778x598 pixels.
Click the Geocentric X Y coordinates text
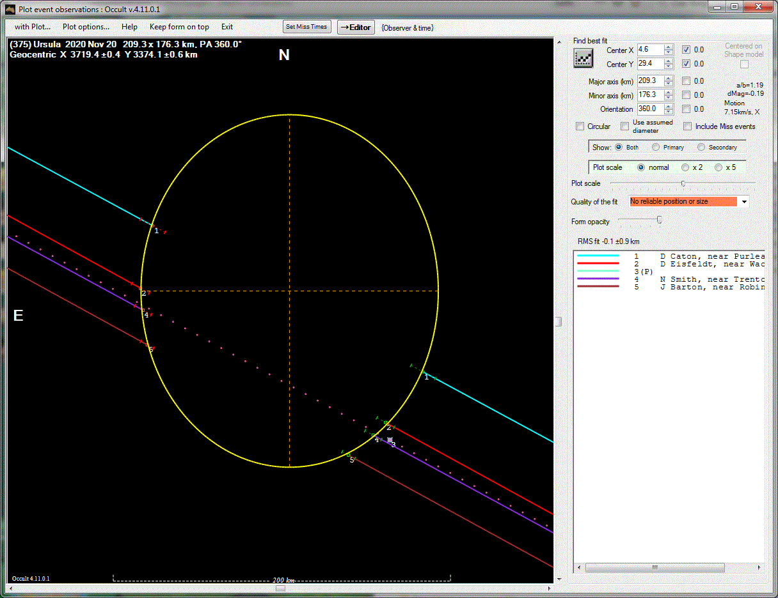tap(104, 54)
